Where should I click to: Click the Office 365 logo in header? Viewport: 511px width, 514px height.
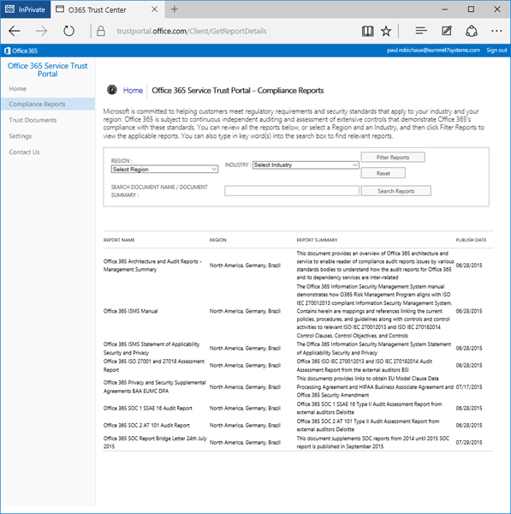point(21,51)
